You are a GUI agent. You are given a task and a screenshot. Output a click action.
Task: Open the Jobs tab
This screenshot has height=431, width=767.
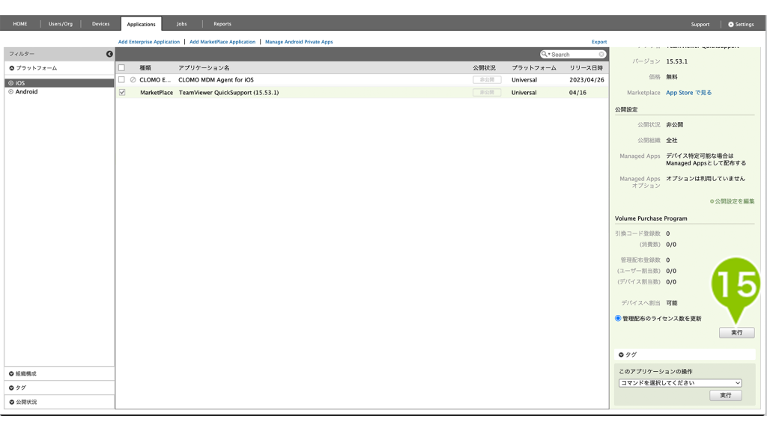coord(181,24)
